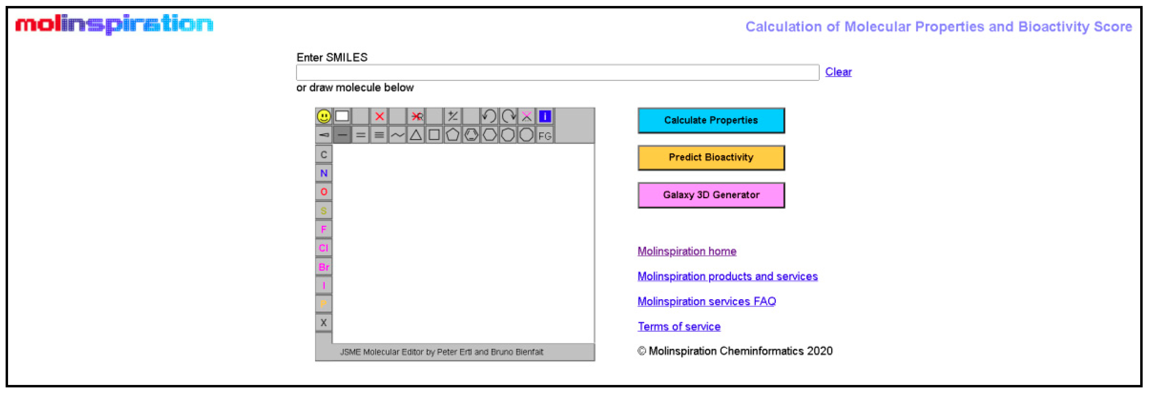
Task: Select the pentagon five-membered ring tool
Action: 453,135
